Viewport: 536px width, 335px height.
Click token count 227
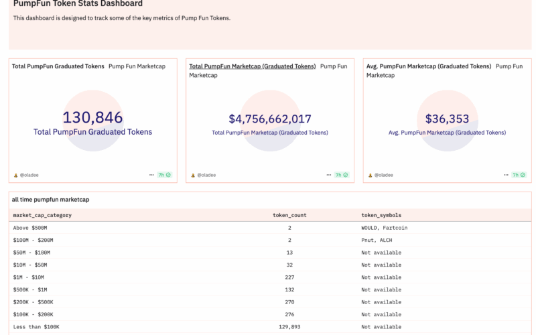(x=289, y=277)
